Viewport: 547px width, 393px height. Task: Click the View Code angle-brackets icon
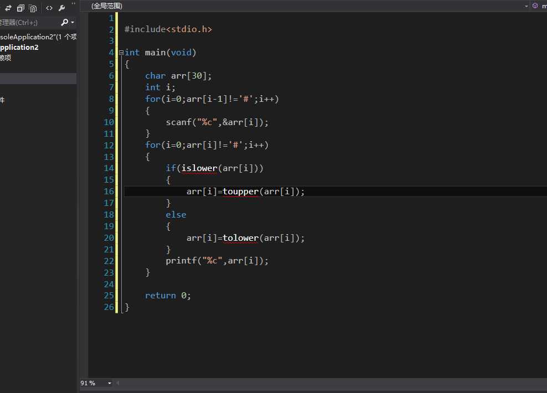point(49,8)
